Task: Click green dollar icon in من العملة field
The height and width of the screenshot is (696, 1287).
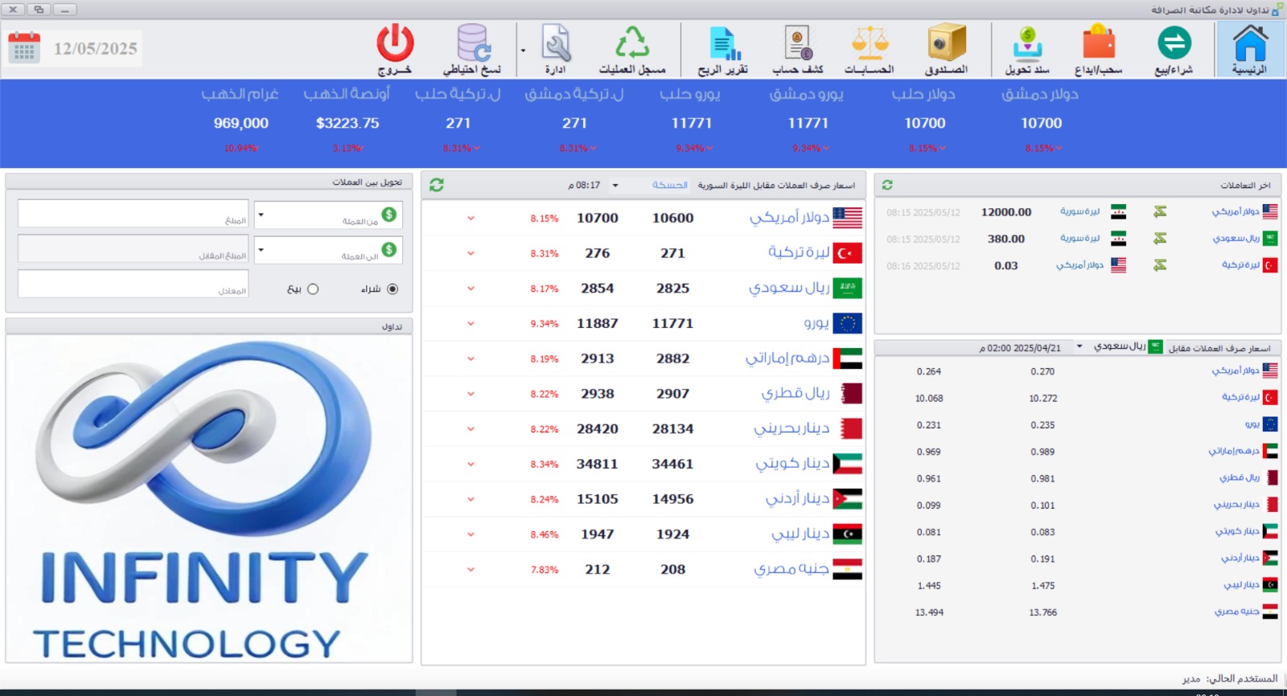Action: click(389, 215)
